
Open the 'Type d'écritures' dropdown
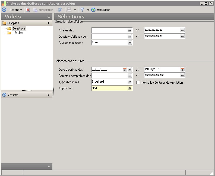pyautogui.click(x=130, y=82)
